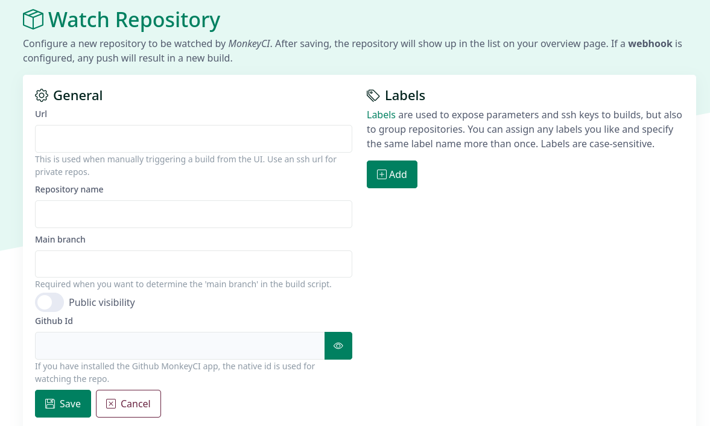710x426 pixels.
Task: Click the bold webhook text in the intro
Action: pos(650,43)
